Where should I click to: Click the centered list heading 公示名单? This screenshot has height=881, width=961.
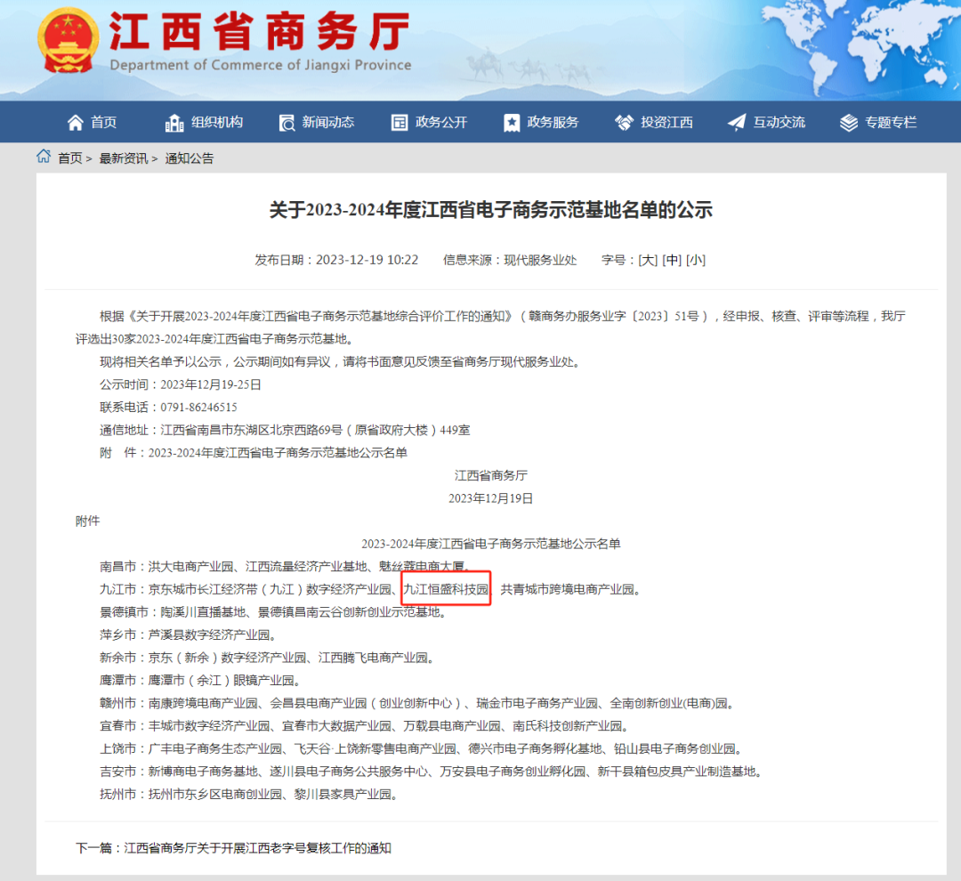pyautogui.click(x=491, y=544)
